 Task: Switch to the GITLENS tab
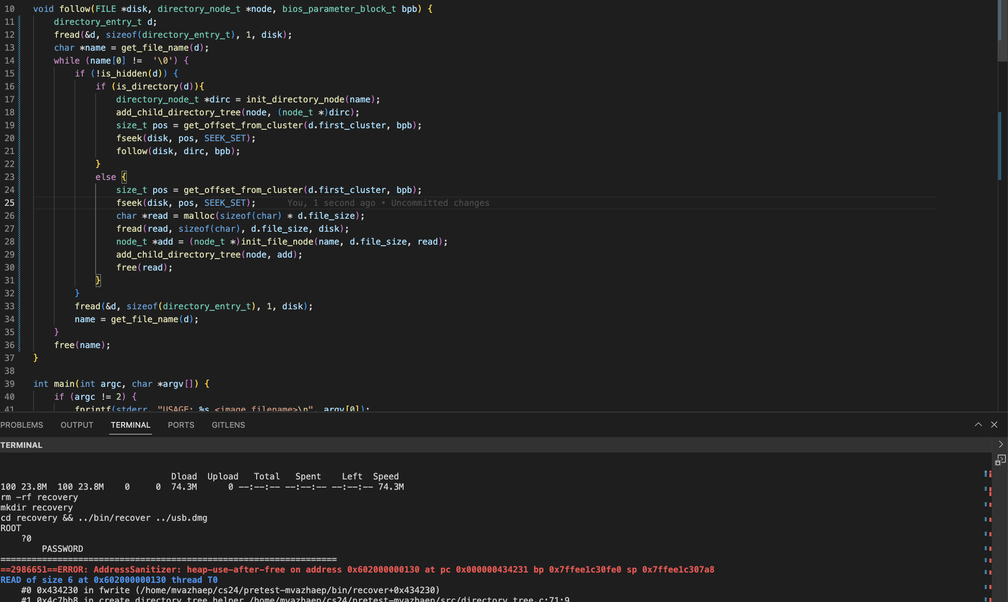coord(228,425)
